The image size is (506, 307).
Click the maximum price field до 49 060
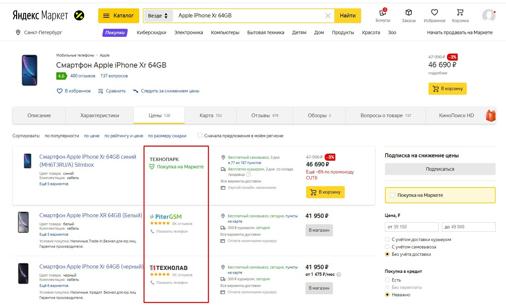click(468, 227)
